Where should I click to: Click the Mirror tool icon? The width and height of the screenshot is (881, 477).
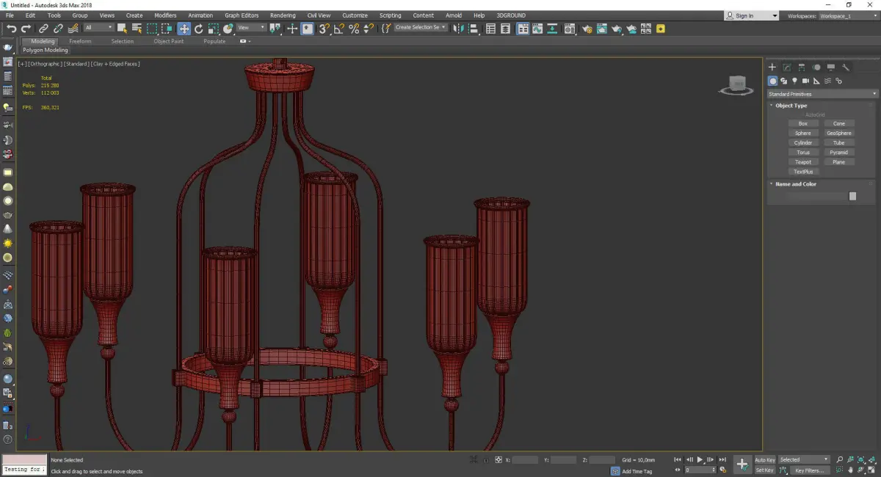[460, 29]
